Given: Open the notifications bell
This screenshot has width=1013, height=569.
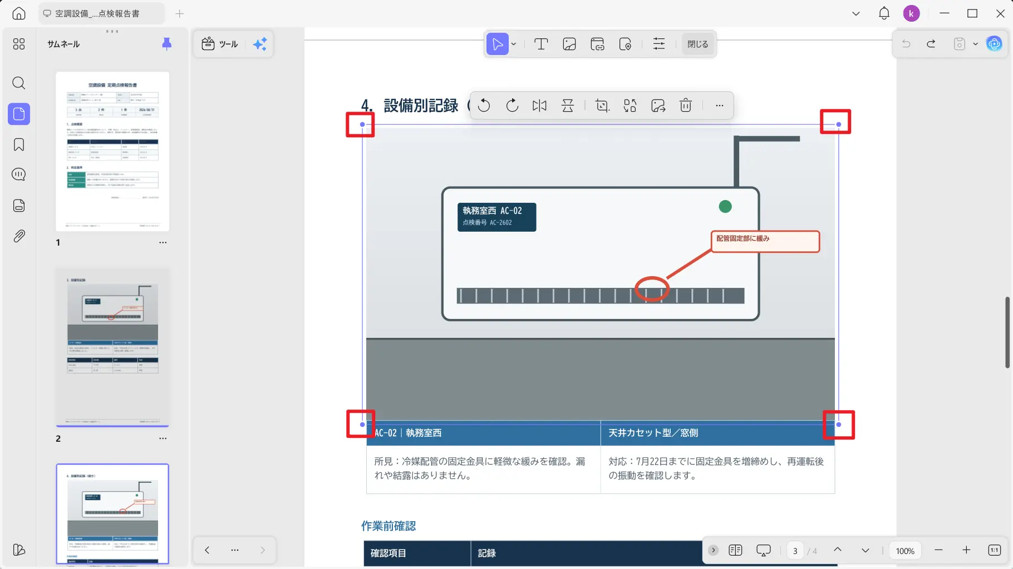Looking at the screenshot, I should [884, 13].
